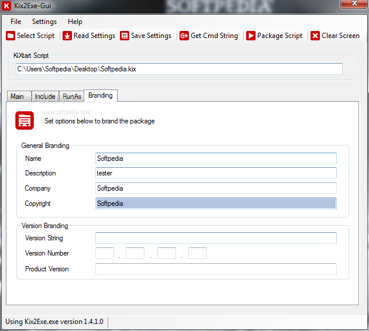Click the Name field containing Softpedia
369x331 pixels.
tap(216, 158)
